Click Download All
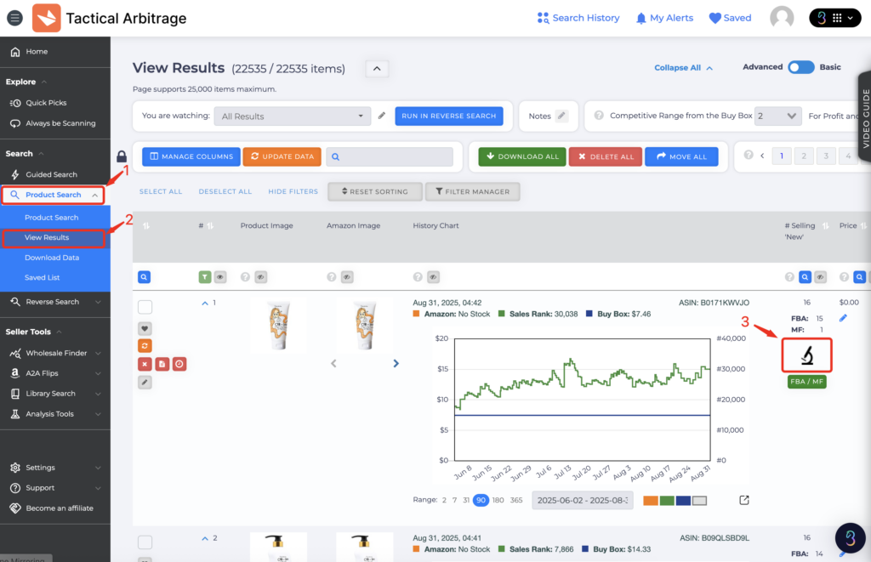The width and height of the screenshot is (871, 562). coord(522,156)
